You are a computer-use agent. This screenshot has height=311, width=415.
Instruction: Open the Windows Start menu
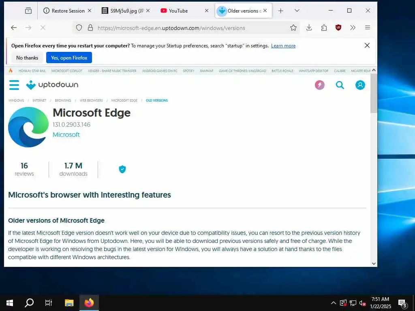[10, 303]
